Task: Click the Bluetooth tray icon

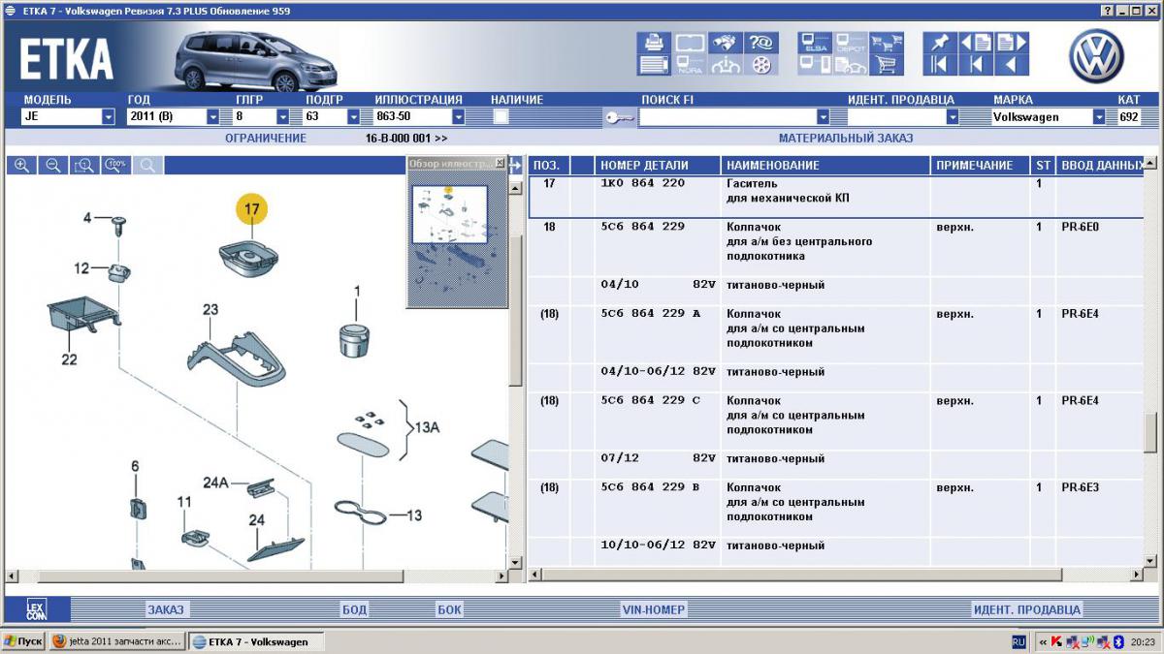Action: (1117, 641)
